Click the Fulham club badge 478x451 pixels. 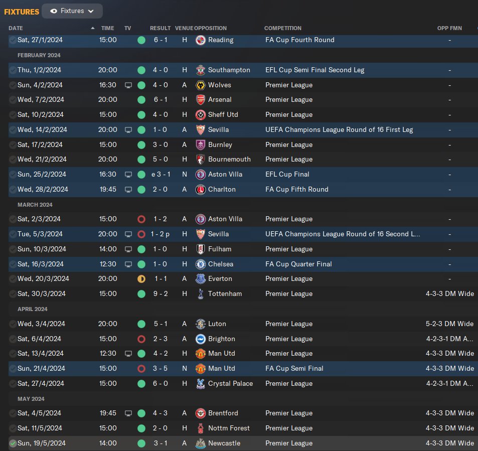[200, 249]
